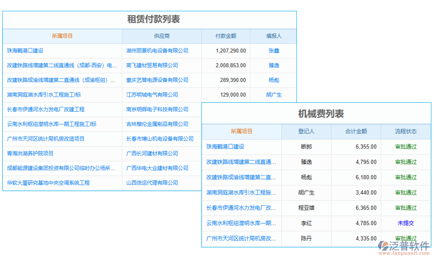Sort by 所属项目 column in 租赁付款列表
The width and height of the screenshot is (434, 260).
62,36
